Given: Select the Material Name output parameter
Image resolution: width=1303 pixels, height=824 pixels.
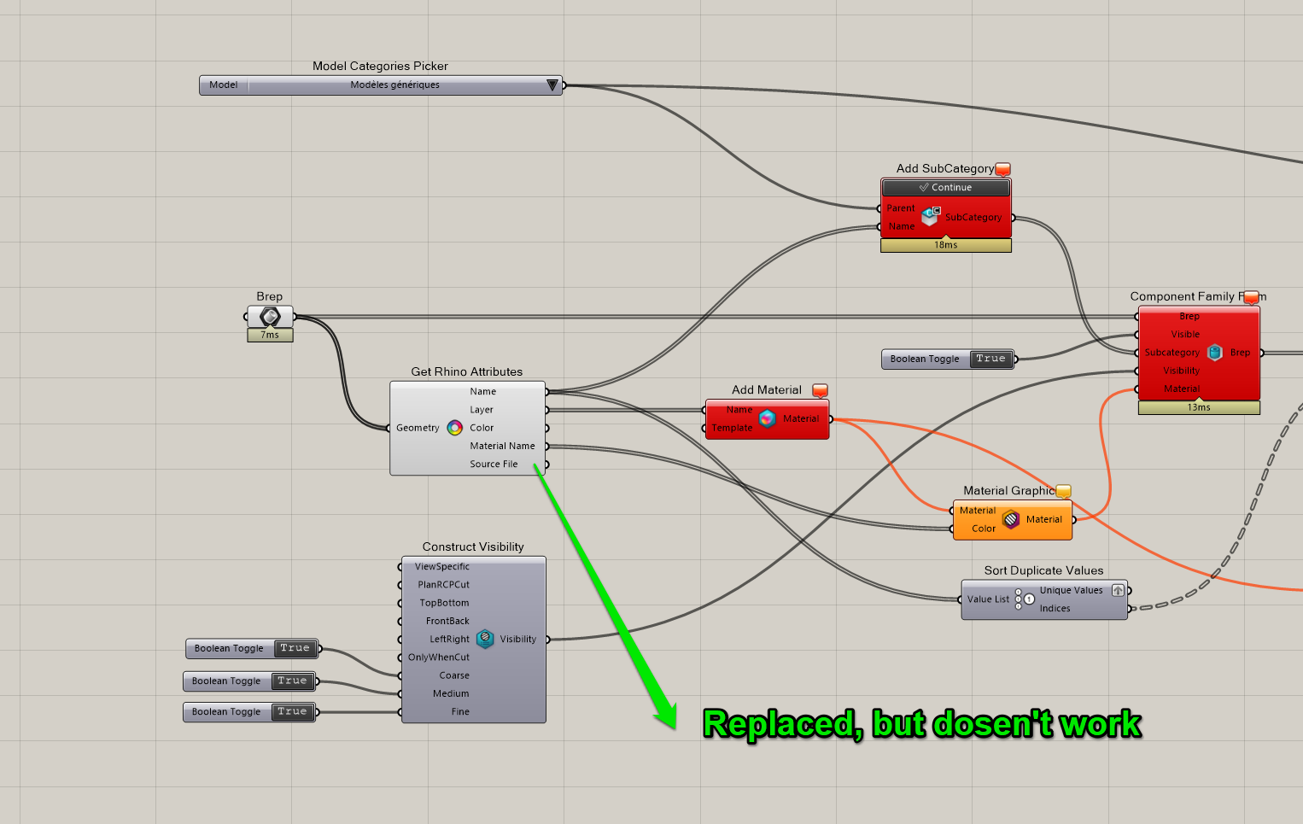Looking at the screenshot, I should click(x=502, y=447).
